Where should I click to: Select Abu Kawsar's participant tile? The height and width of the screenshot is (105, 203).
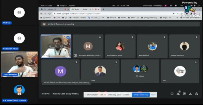pos(152,46)
